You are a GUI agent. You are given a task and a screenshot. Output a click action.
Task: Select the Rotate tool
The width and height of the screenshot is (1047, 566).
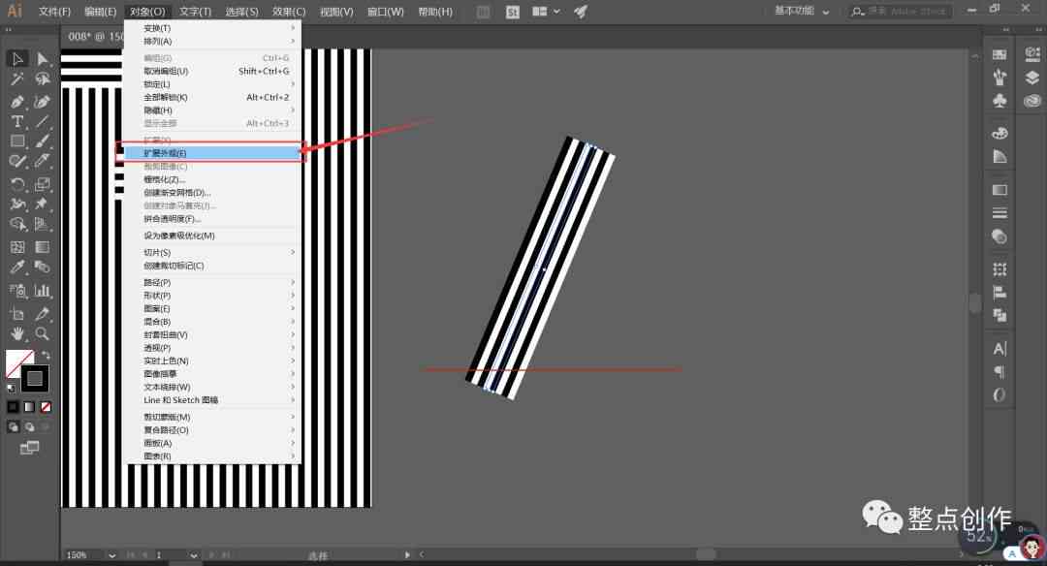click(17, 183)
